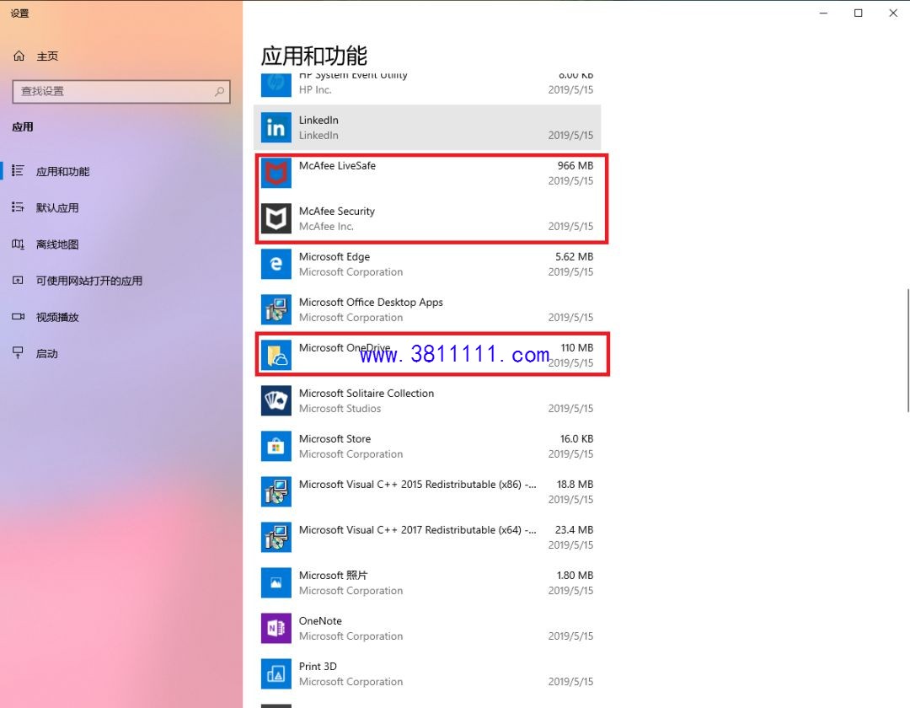Click the LinkedIn app icon
This screenshot has height=708, width=910.
[276, 127]
